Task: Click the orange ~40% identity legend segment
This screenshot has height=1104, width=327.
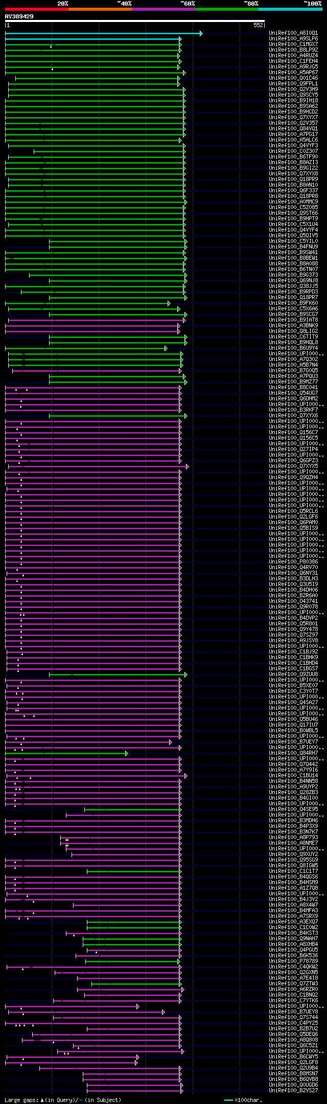Action: [100, 9]
